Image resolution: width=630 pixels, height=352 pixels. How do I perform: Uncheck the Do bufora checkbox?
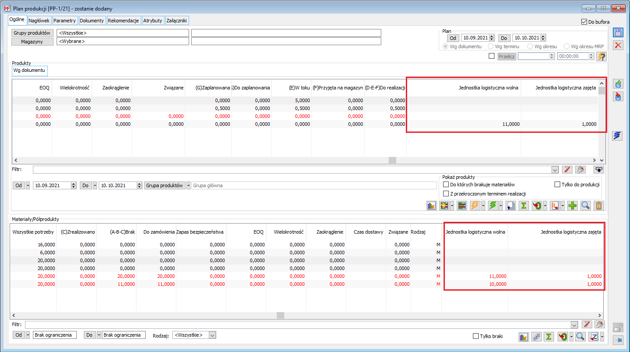584,21
